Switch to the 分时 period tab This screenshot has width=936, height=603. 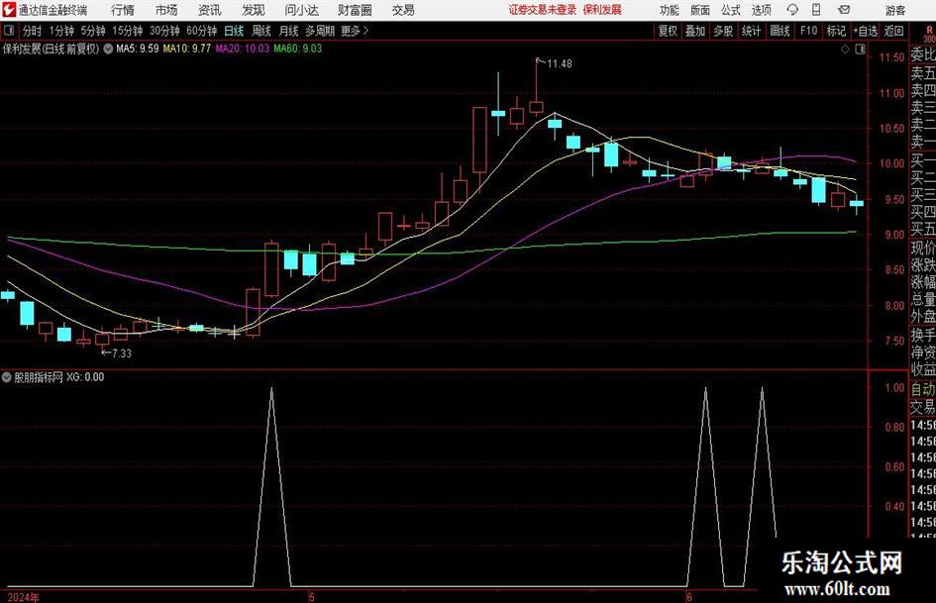[x=32, y=31]
